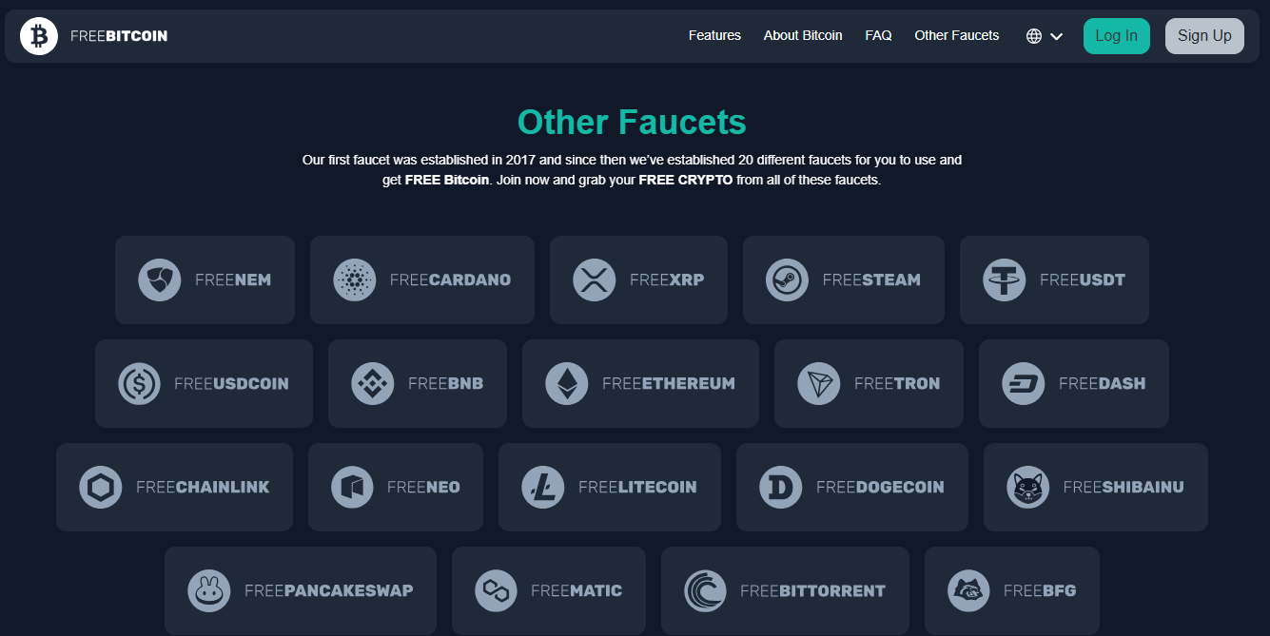The height and width of the screenshot is (636, 1270).
Task: Go to About Bitcoin section
Action: coord(803,35)
